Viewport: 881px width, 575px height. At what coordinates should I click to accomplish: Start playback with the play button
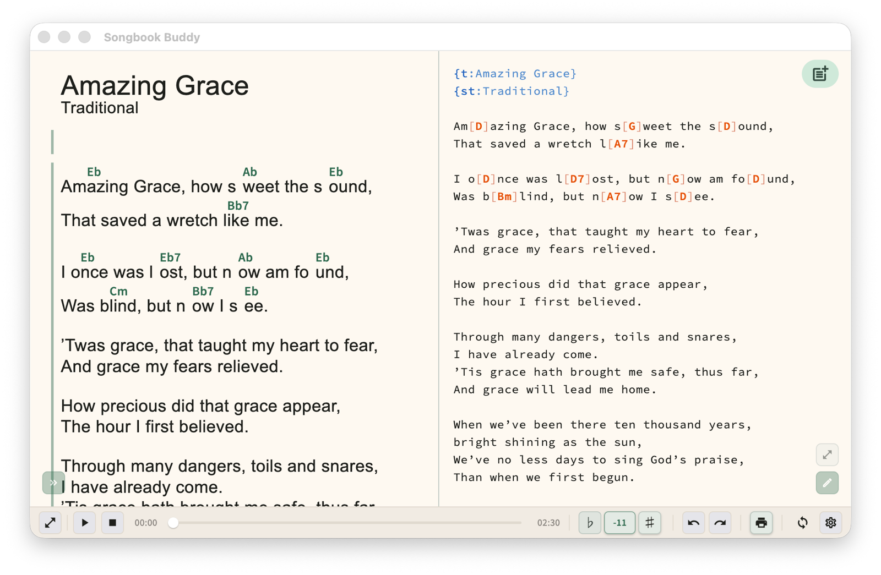[x=85, y=523]
